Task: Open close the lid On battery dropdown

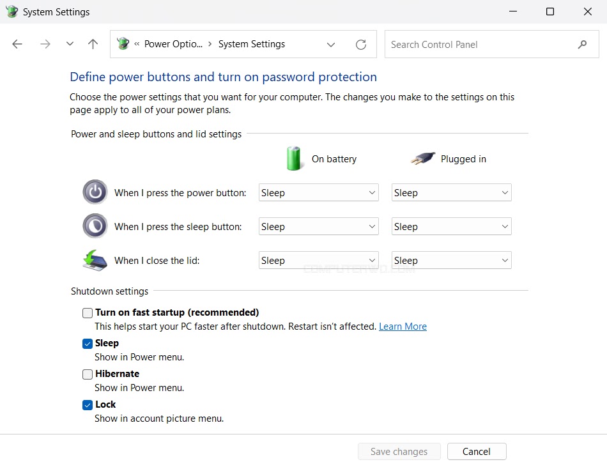Action: tap(319, 260)
